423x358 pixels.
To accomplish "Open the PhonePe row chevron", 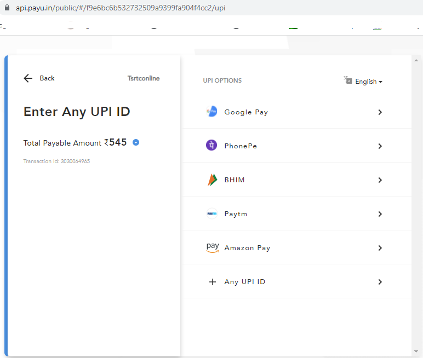I will tap(380, 146).
